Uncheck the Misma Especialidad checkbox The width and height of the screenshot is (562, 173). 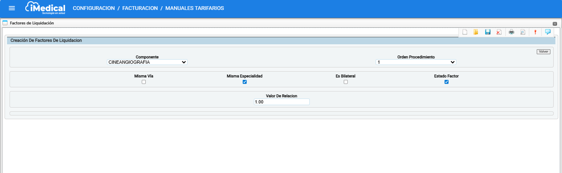point(245,82)
